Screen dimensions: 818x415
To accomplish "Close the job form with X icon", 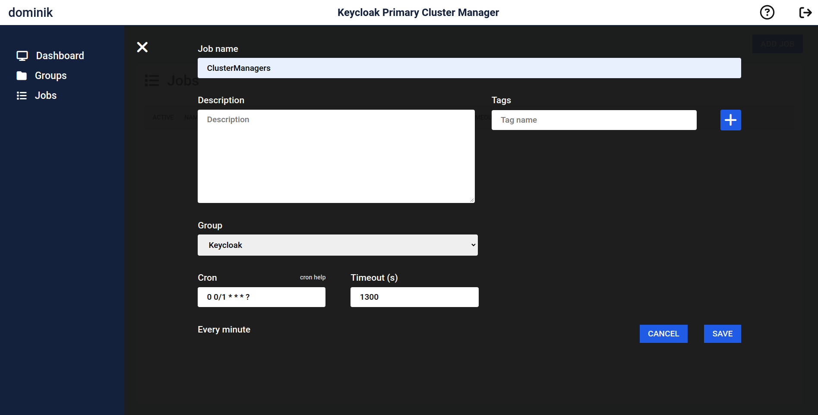I will (x=142, y=47).
